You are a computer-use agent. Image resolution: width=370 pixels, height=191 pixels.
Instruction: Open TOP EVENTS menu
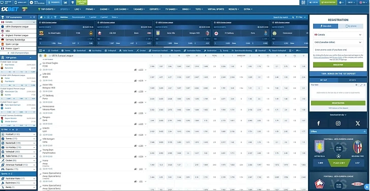click(x=47, y=9)
